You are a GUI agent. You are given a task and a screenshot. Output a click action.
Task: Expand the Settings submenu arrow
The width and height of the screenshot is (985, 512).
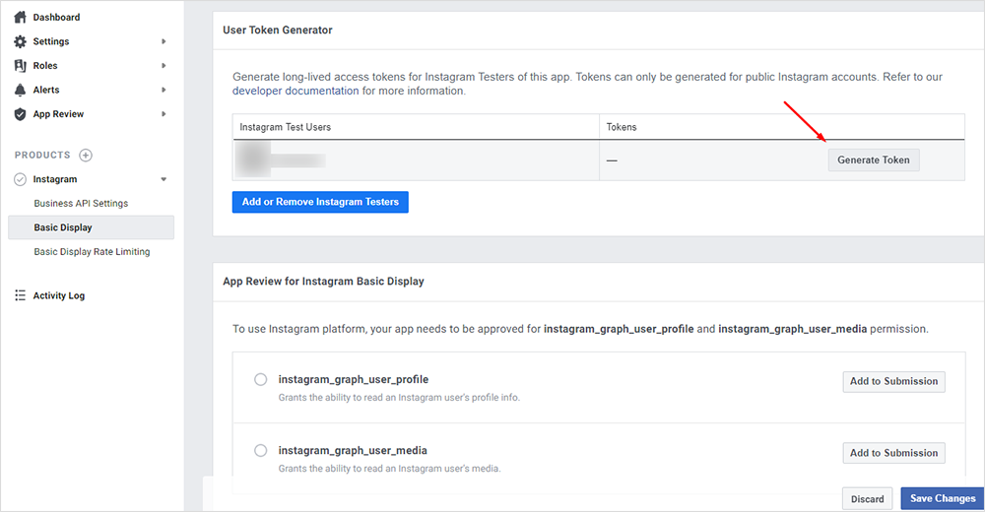pos(164,41)
